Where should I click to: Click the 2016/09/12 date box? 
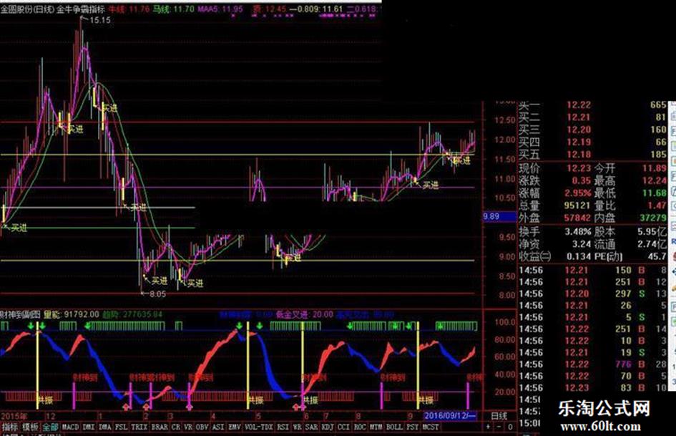(450, 416)
